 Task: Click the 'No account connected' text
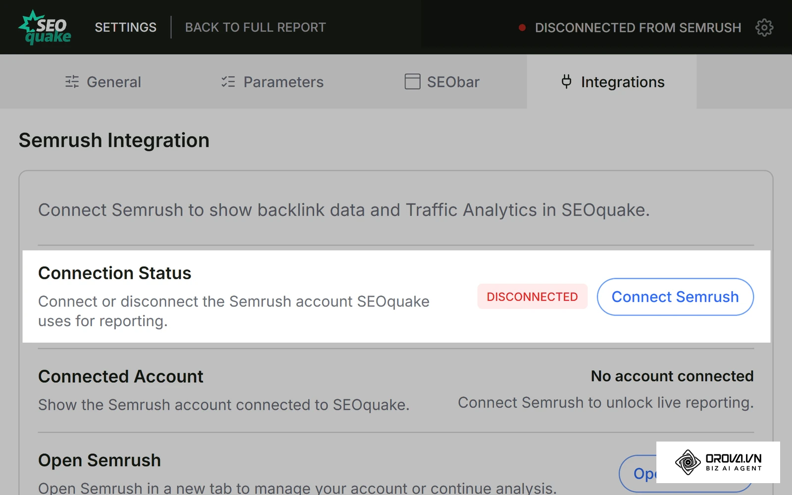pos(672,376)
